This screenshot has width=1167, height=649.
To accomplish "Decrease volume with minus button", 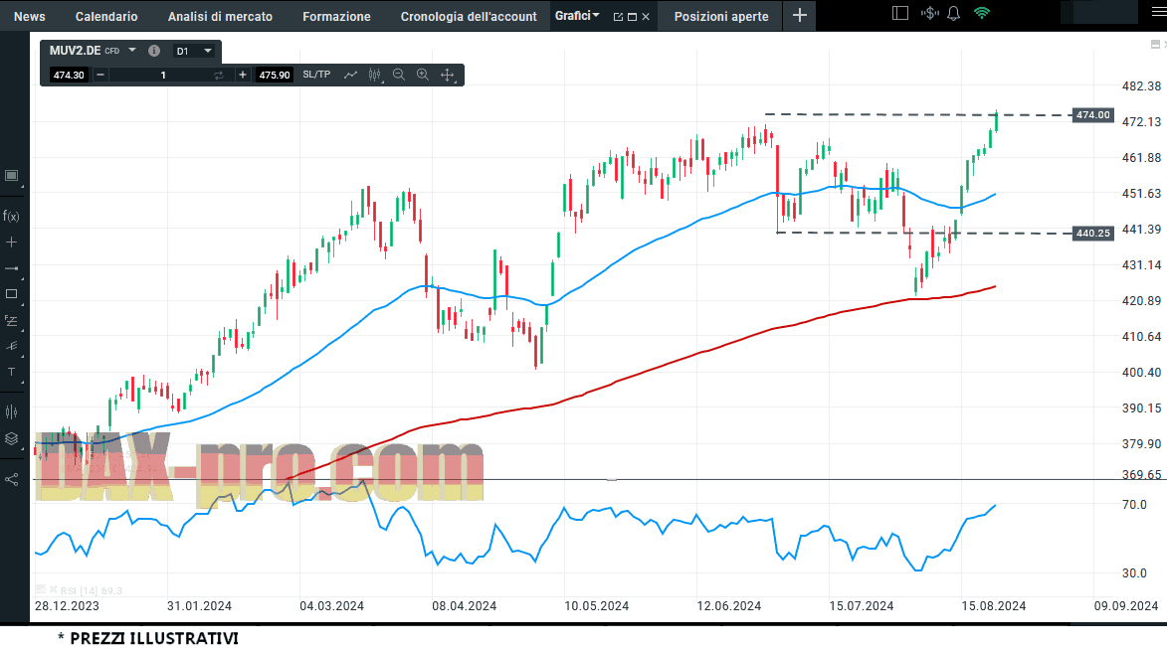I will click(x=100, y=76).
